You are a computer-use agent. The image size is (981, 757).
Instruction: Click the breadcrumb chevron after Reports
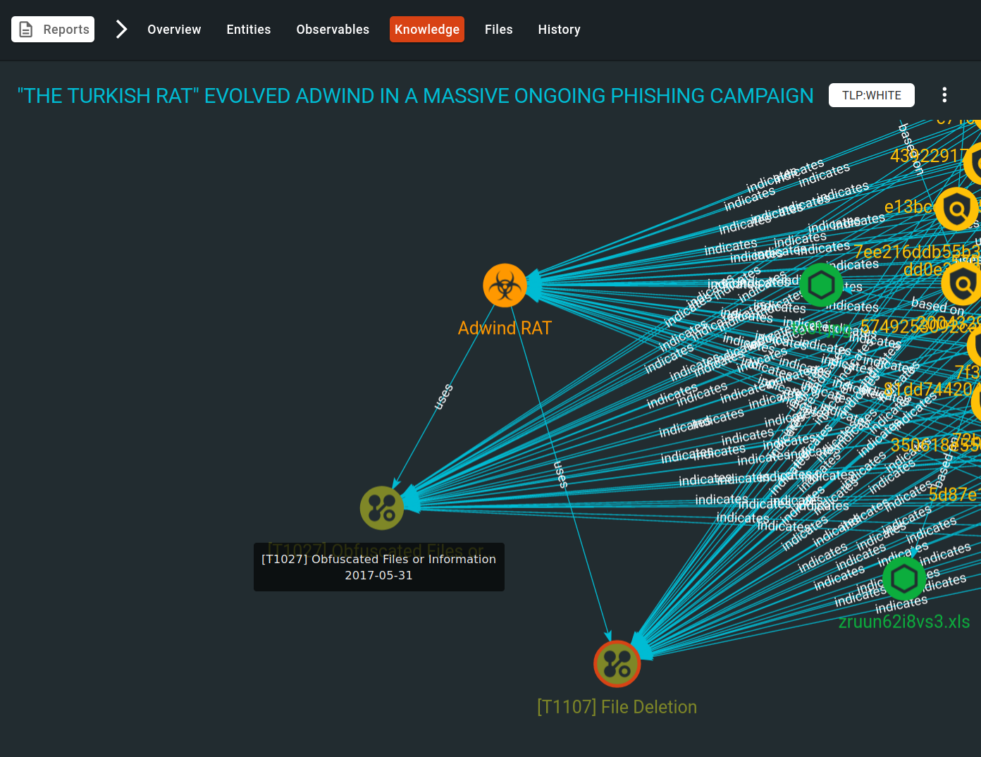121,30
